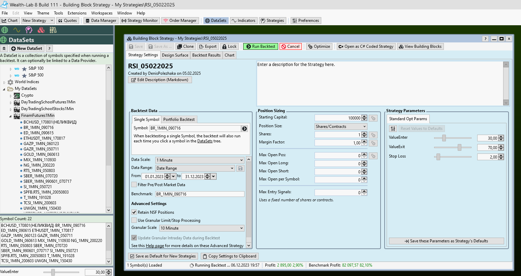Open the Extensions menu
Viewport: 521px width, 276px height.
point(77,13)
